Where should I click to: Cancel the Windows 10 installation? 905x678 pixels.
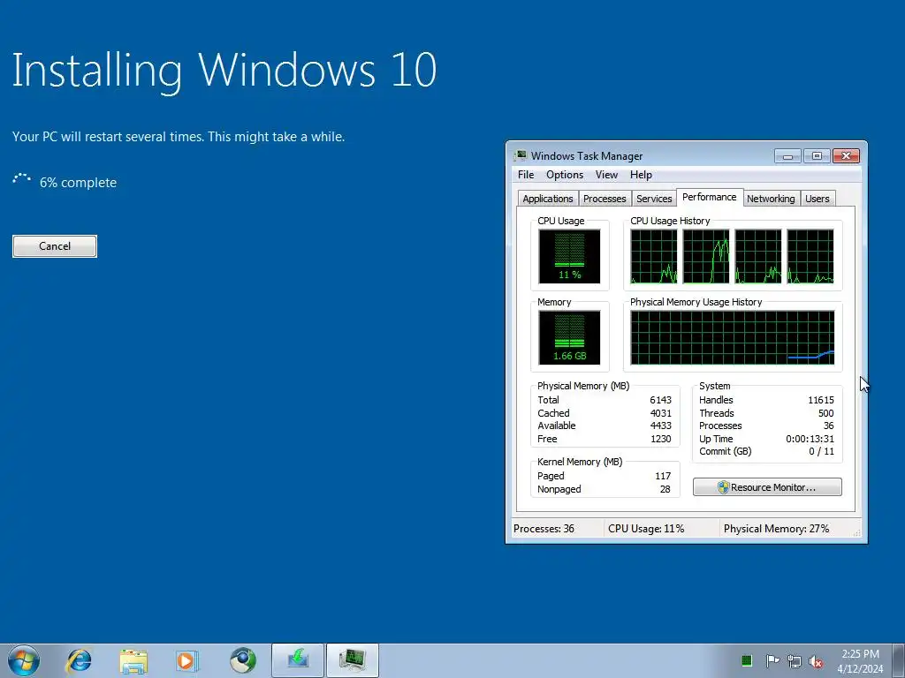(55, 246)
